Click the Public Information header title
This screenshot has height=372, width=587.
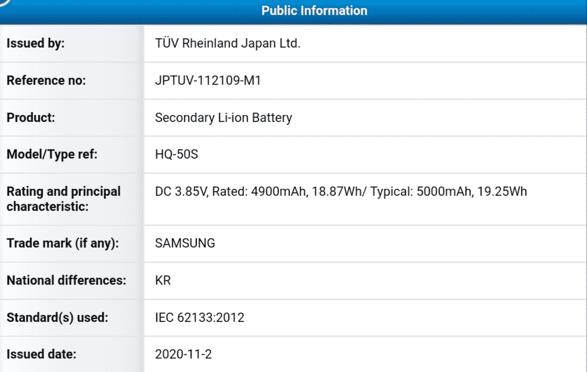point(314,11)
